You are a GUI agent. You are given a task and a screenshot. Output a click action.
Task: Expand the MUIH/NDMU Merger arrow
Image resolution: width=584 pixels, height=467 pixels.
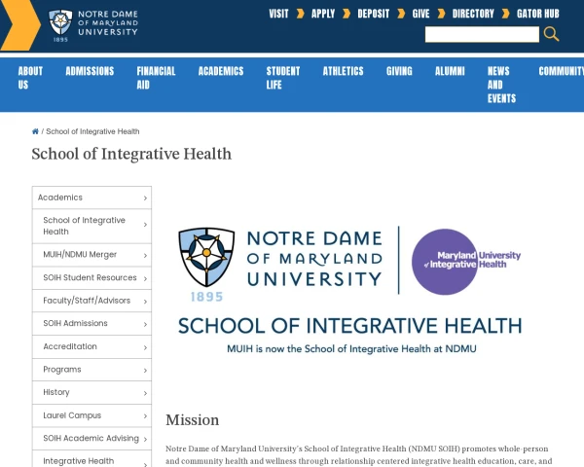[146, 256]
